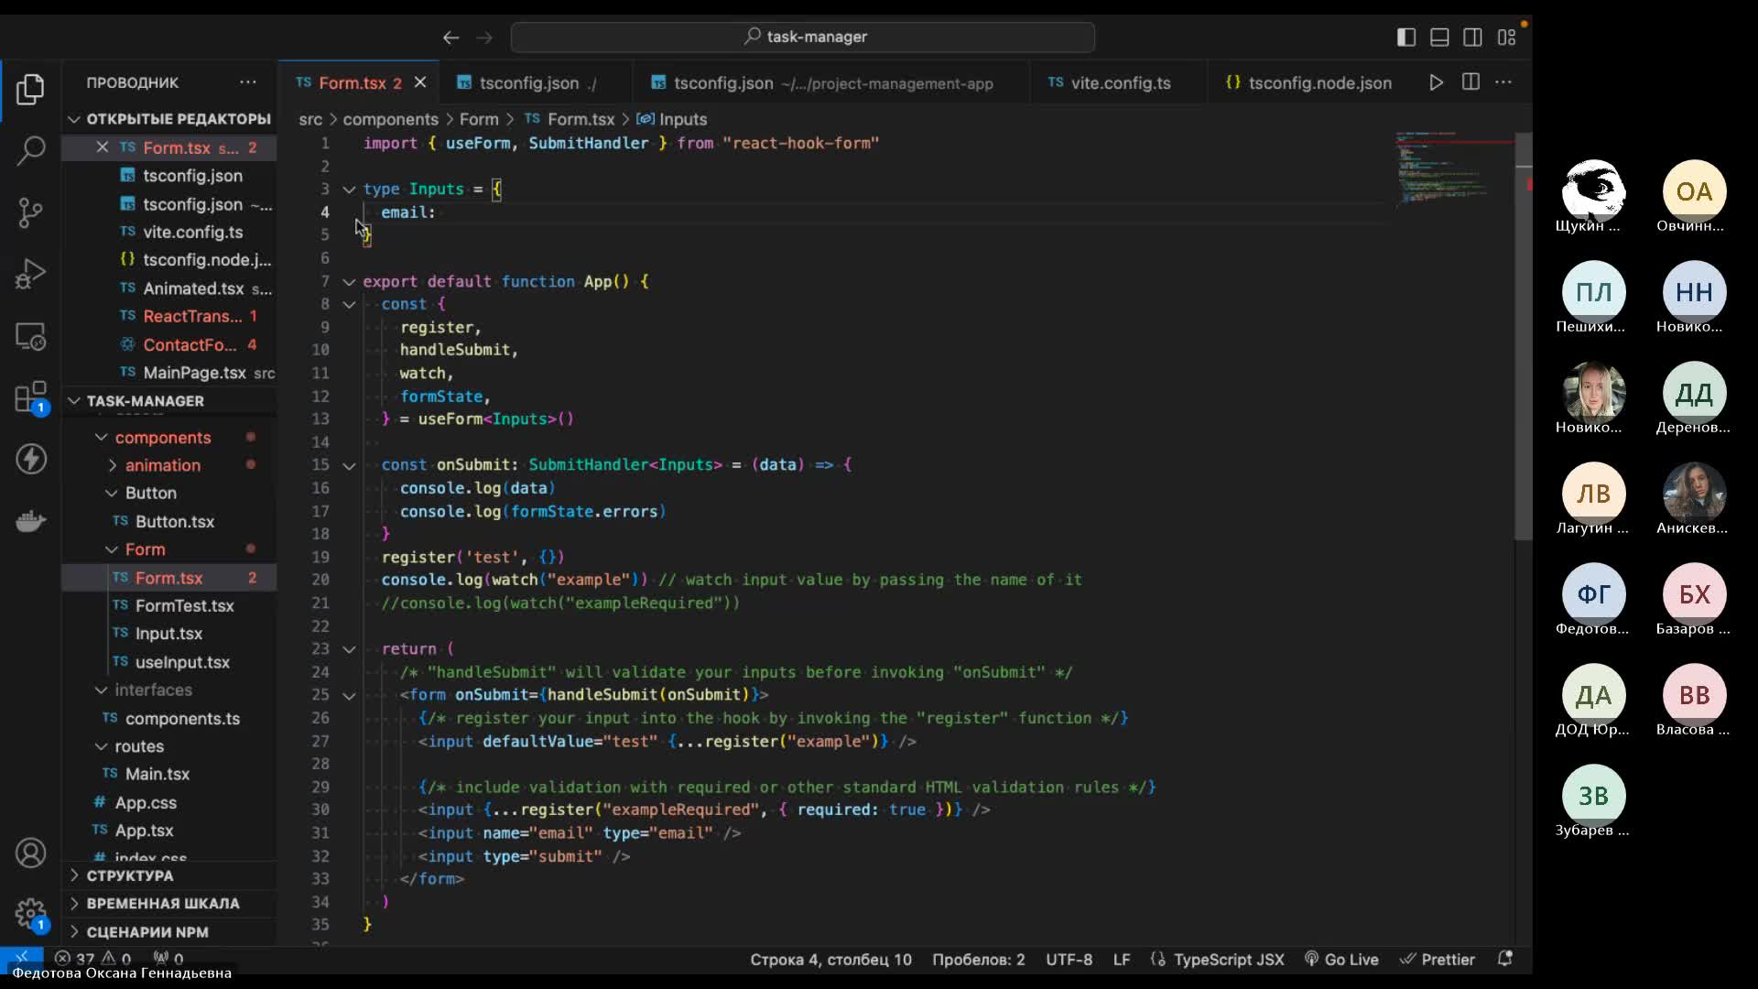The height and width of the screenshot is (989, 1758).
Task: Change indentation Пробелов: 2 setting
Action: [979, 959]
